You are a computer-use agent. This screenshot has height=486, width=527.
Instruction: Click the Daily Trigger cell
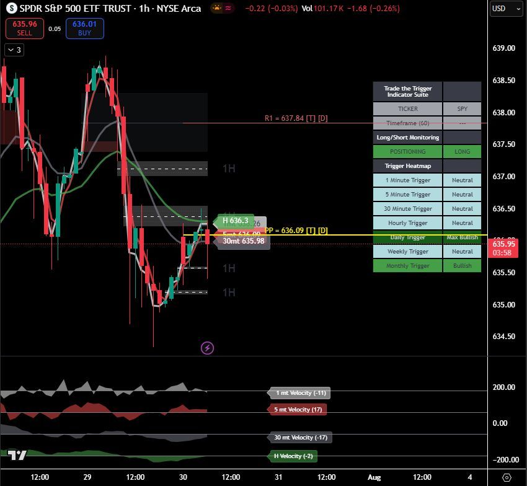408,237
